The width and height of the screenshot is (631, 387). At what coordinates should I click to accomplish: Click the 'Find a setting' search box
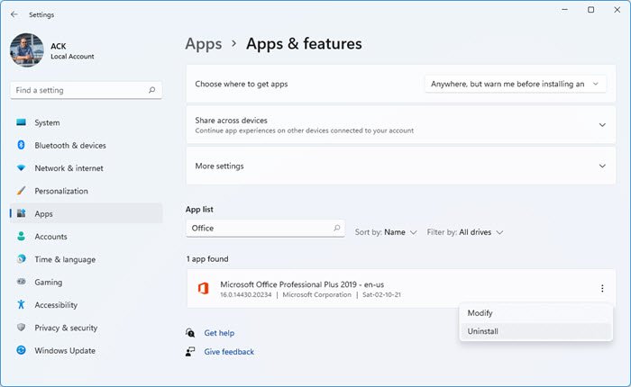pyautogui.click(x=81, y=90)
